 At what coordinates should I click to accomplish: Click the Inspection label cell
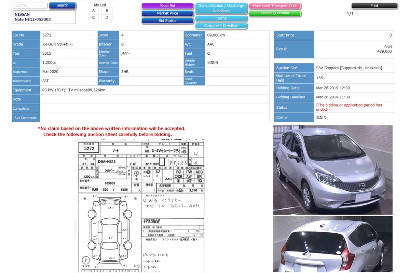pyautogui.click(x=26, y=72)
